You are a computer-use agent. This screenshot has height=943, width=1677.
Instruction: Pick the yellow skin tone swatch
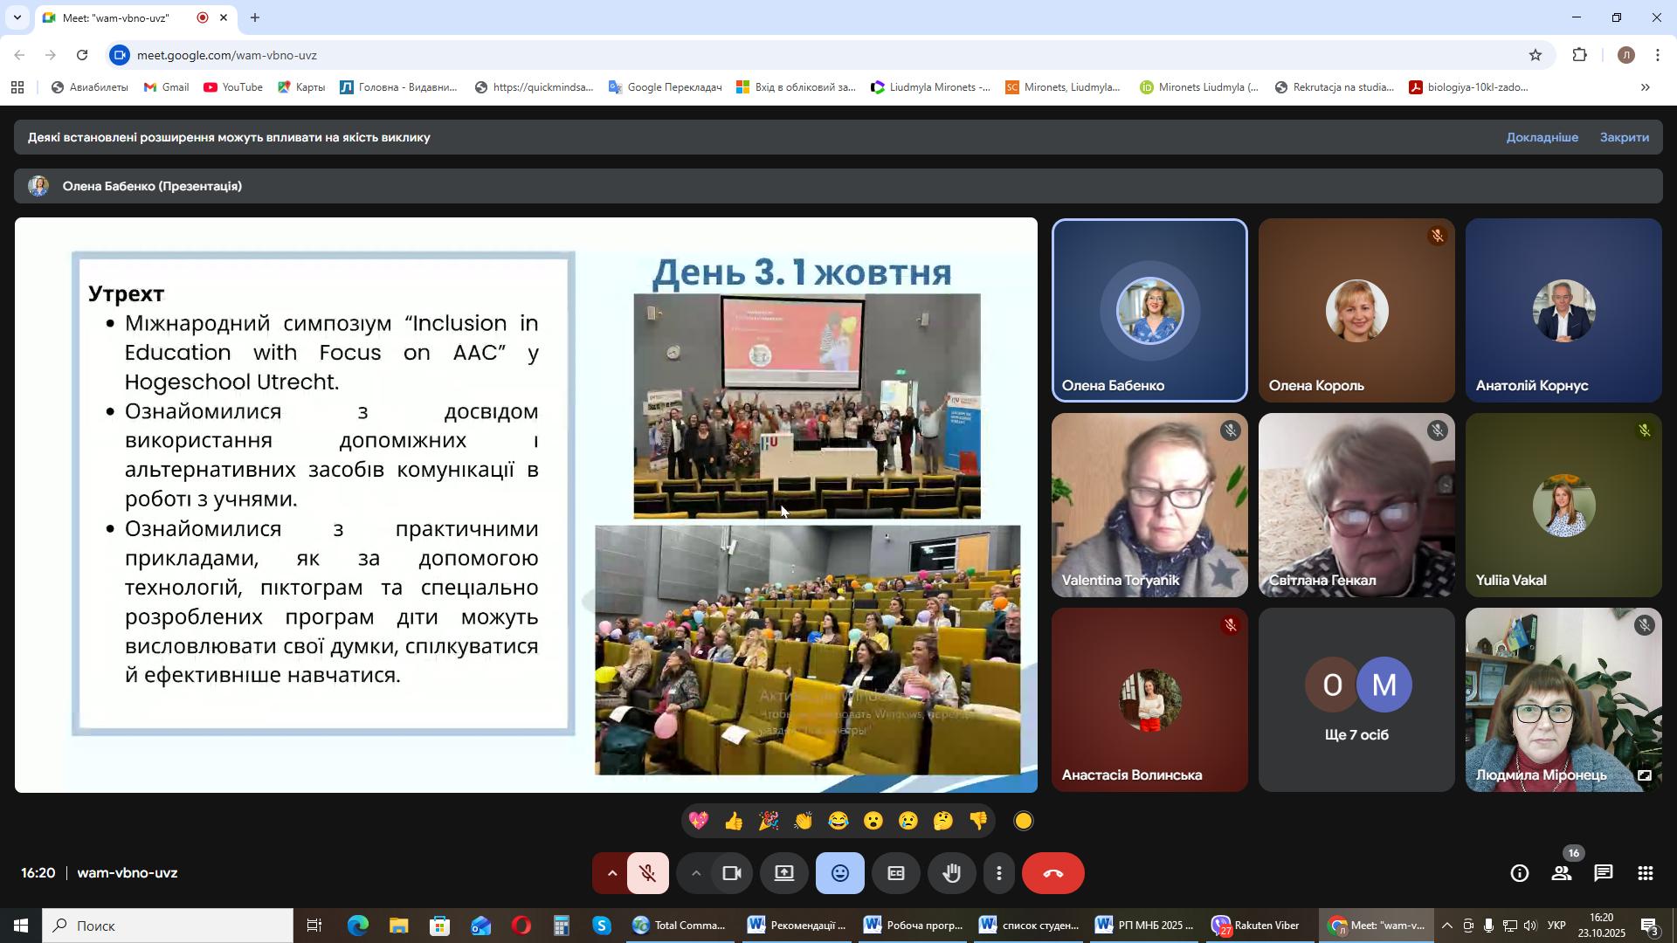click(x=1024, y=822)
